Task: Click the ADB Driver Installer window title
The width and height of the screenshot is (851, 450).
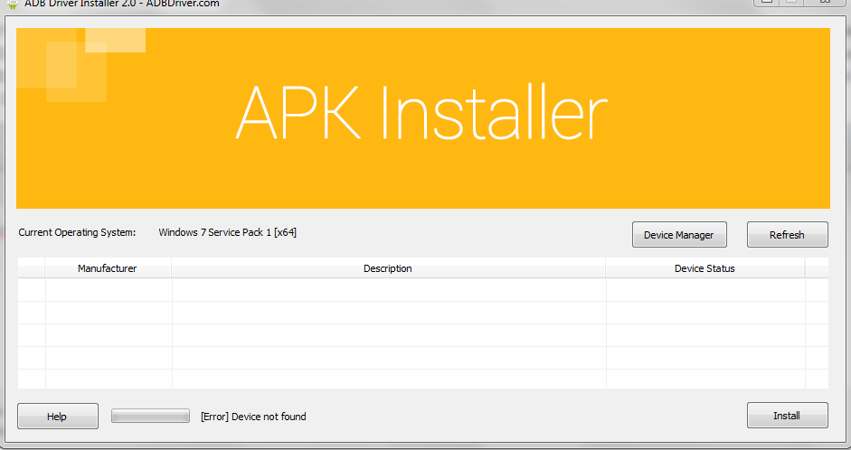Action: (x=122, y=4)
